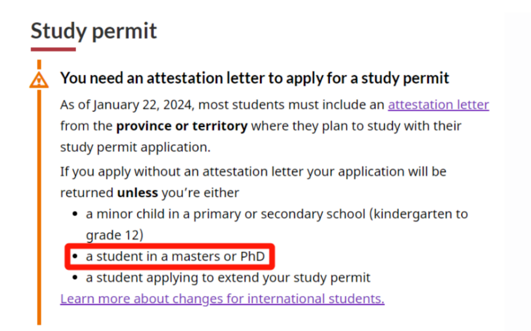Click the If you apply without an attestation line

(x=253, y=171)
